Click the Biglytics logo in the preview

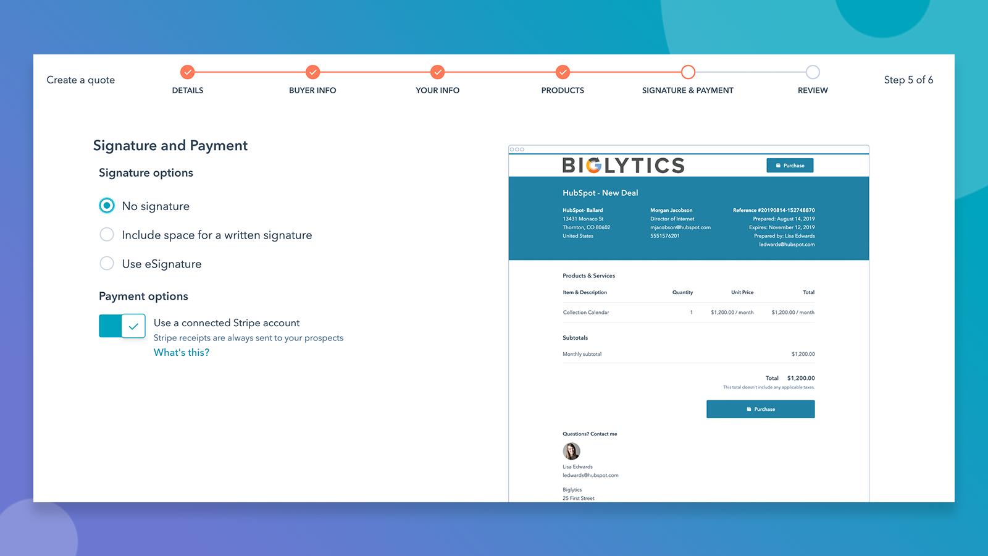tap(624, 165)
